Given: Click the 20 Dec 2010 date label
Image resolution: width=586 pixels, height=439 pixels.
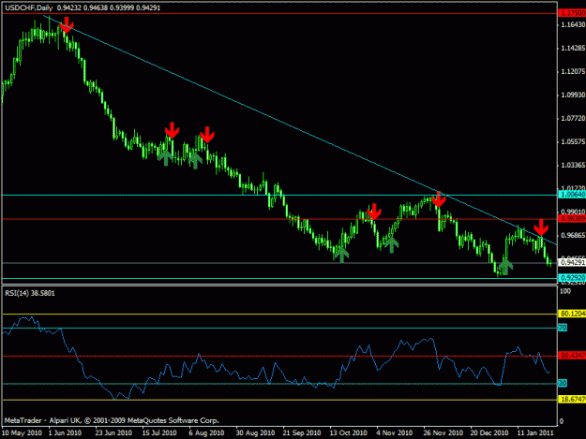Looking at the screenshot, I should 489,433.
